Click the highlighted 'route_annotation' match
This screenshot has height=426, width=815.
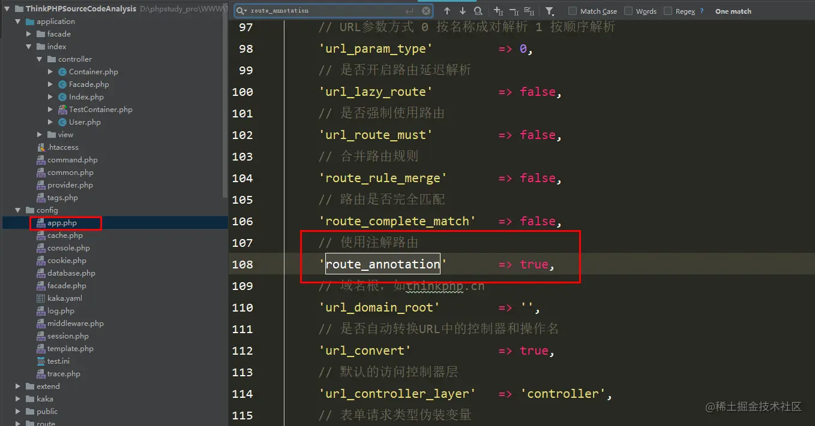pos(383,264)
